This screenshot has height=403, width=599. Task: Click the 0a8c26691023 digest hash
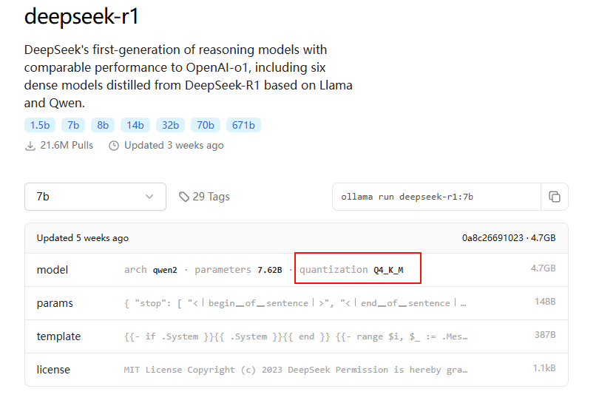click(x=493, y=238)
